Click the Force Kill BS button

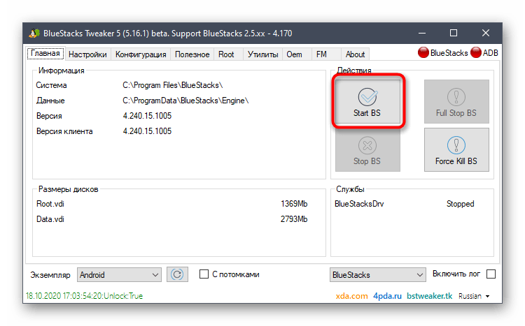(456, 150)
